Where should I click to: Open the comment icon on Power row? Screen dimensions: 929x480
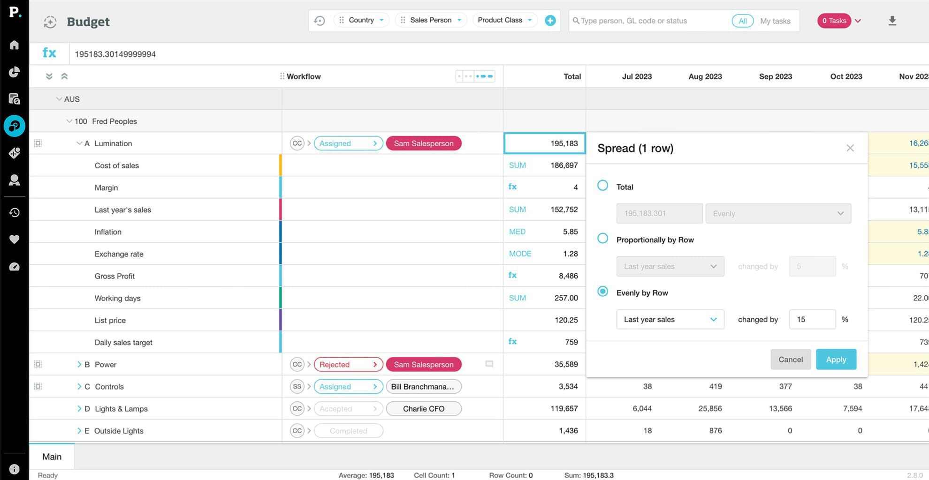[x=489, y=364]
